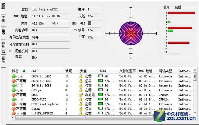Viewport: 199px width, 125px height.
Task: Click the horizontal scrollbar thumb
Action: 85,118
